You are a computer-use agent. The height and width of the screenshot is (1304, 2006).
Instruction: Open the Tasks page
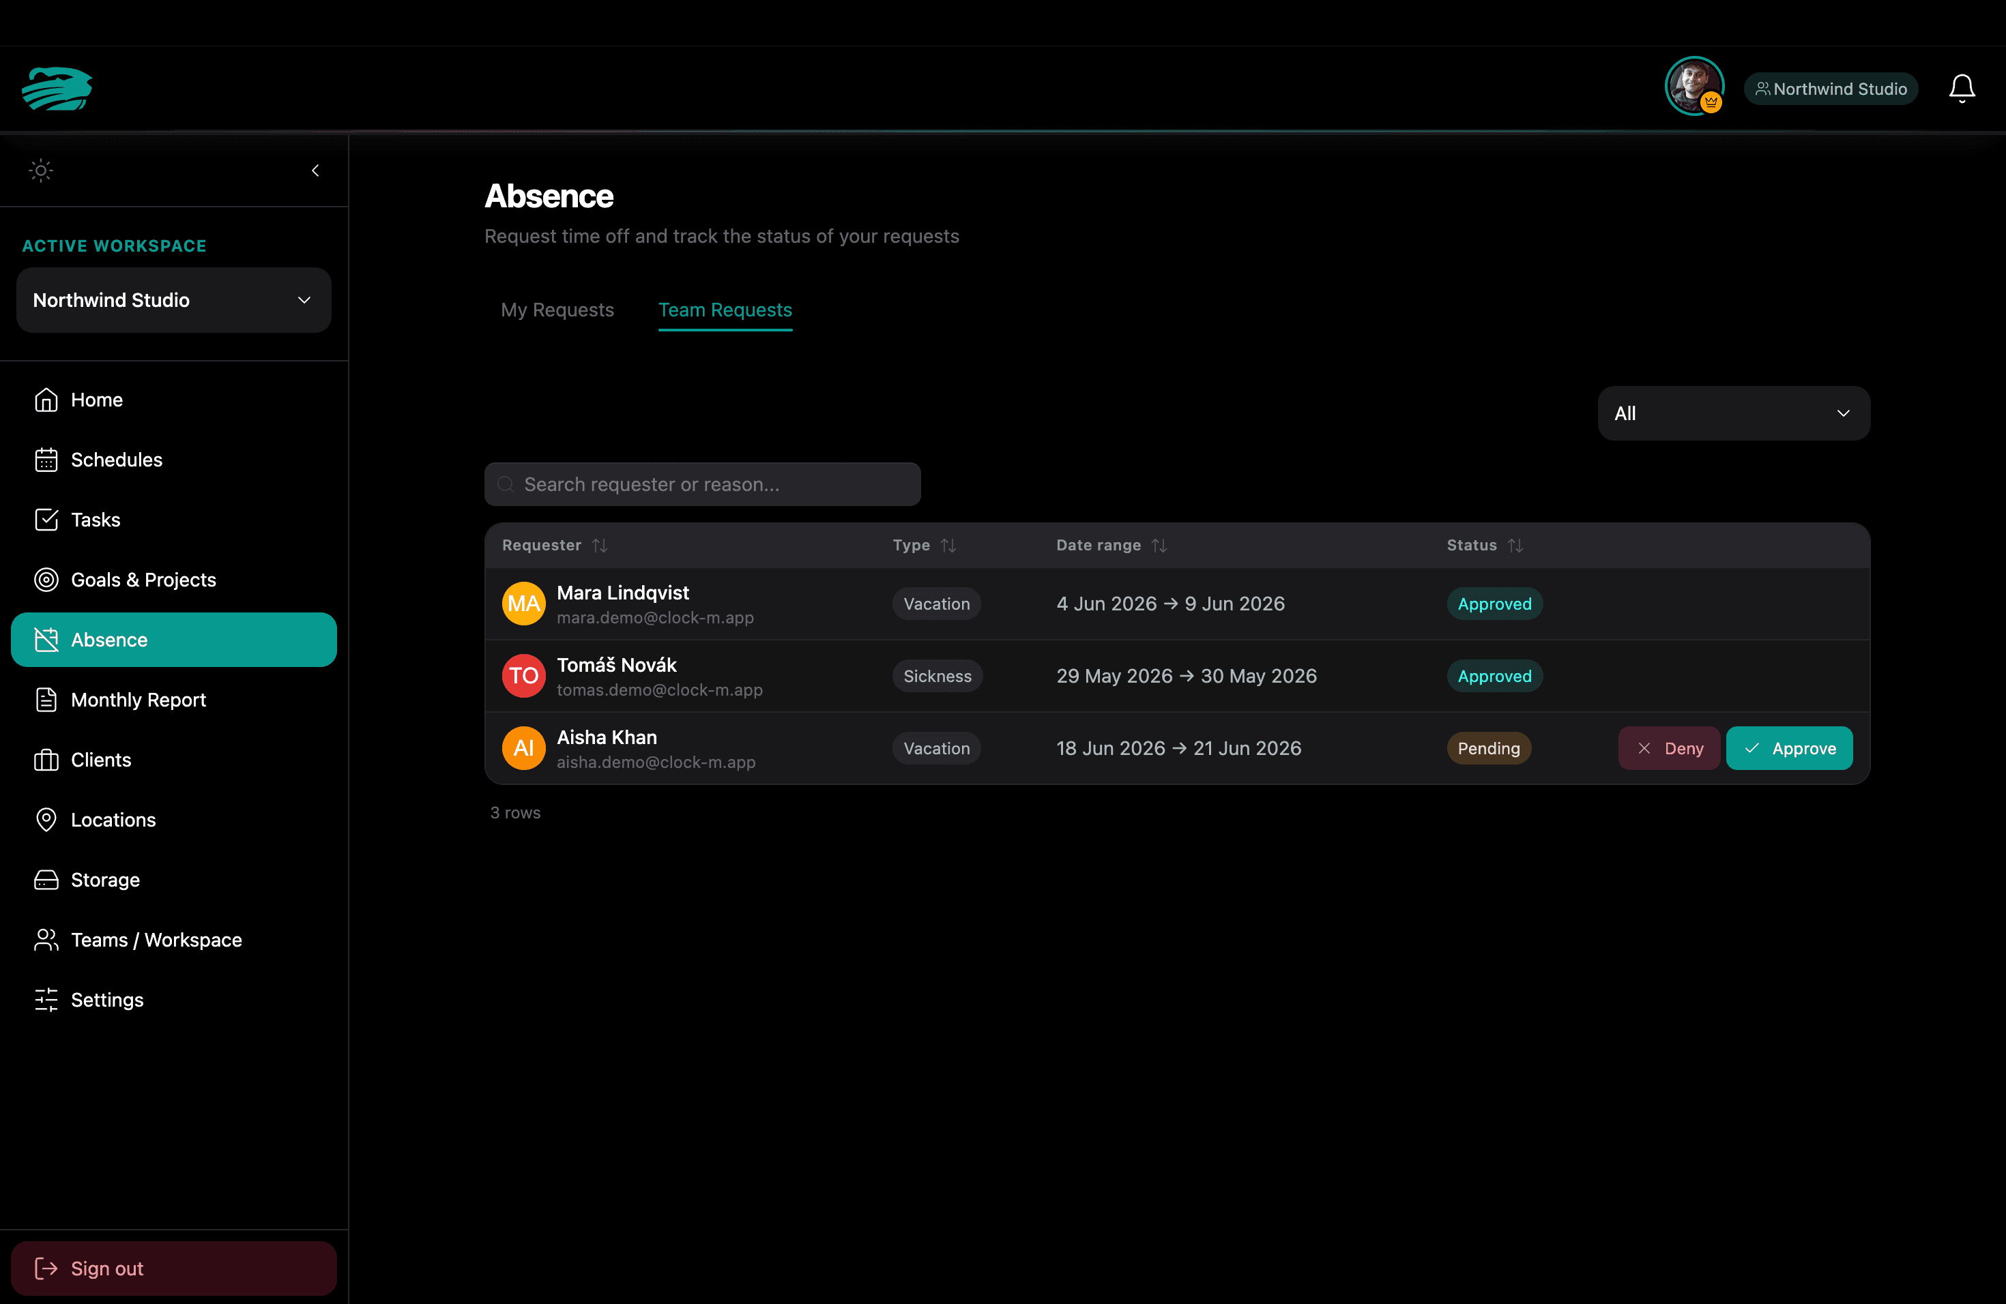tap(173, 520)
